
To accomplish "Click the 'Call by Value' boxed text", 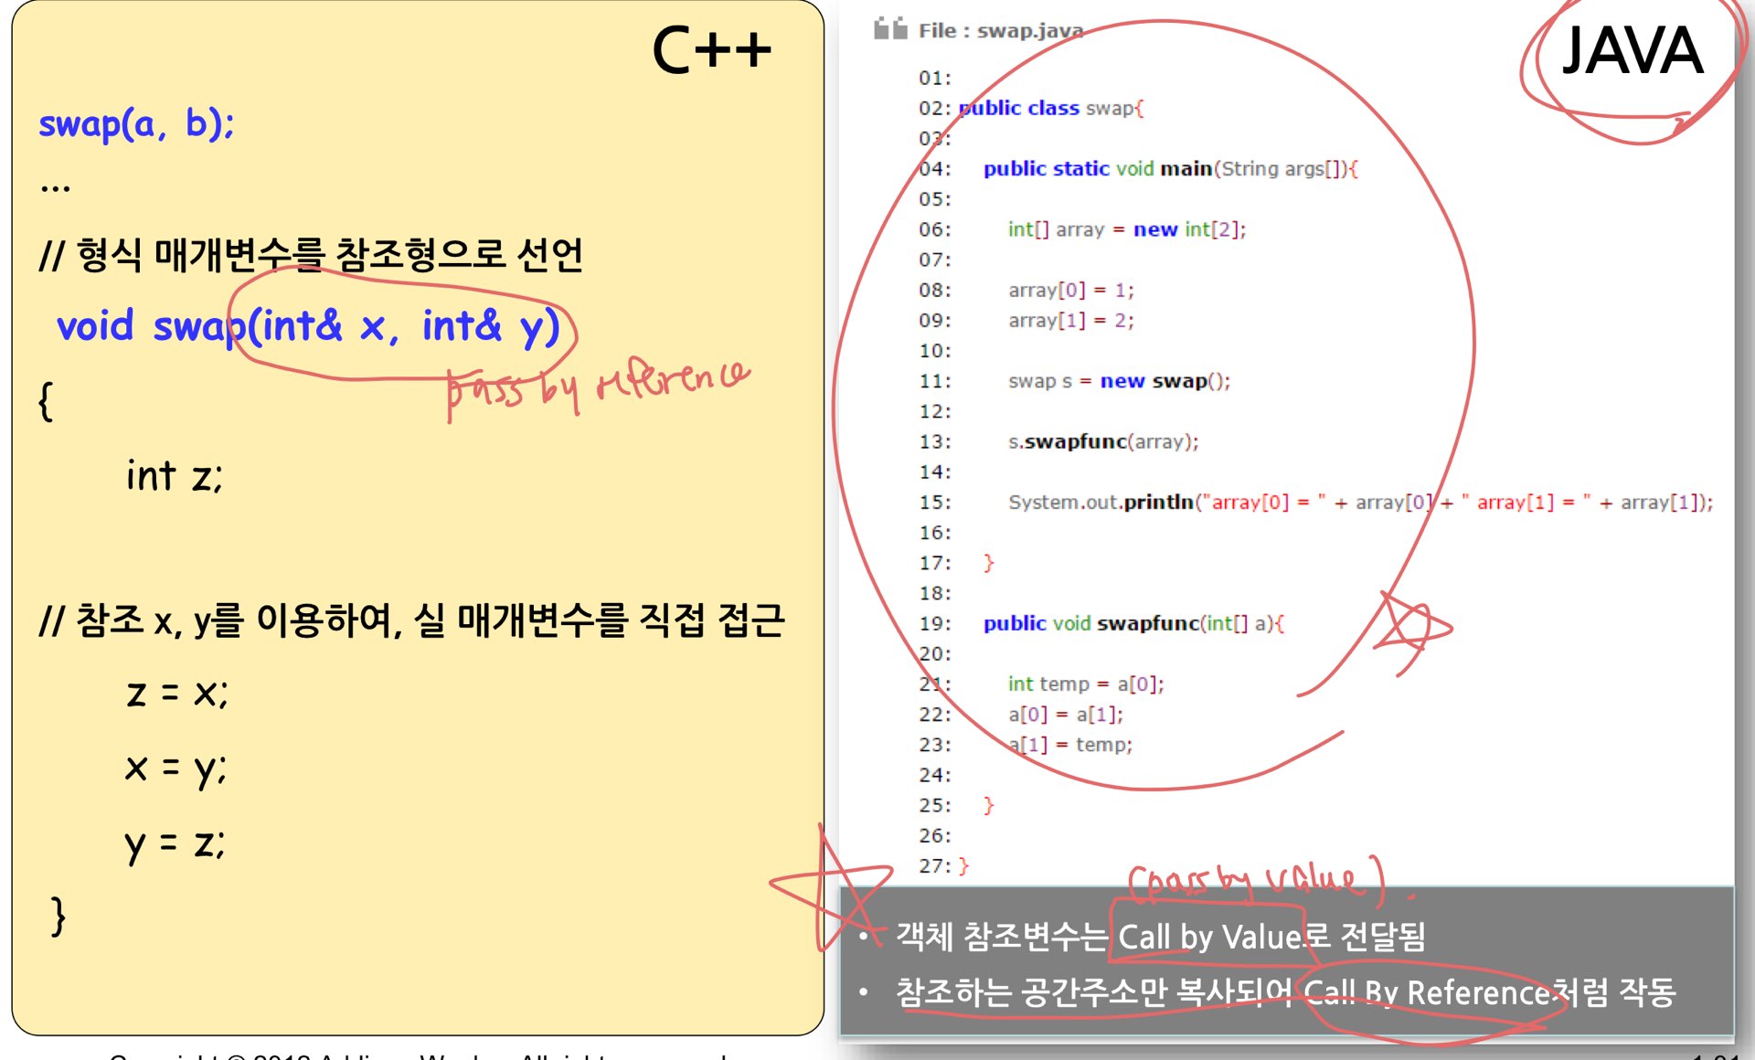I will [x=1208, y=937].
